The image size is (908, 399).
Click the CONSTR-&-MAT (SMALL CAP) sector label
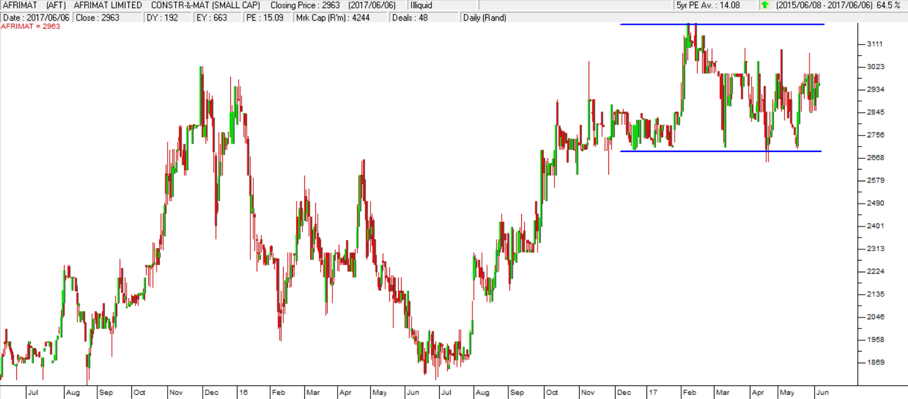point(205,5)
